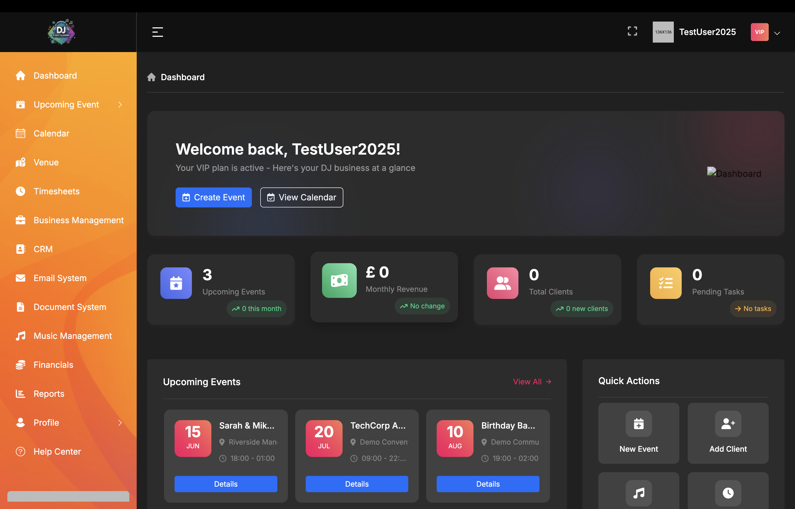
Task: Click the Pending Tasks checklist icon
Action: (666, 283)
